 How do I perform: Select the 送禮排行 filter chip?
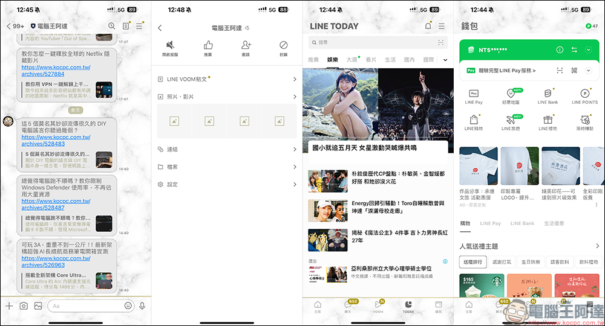(x=473, y=262)
